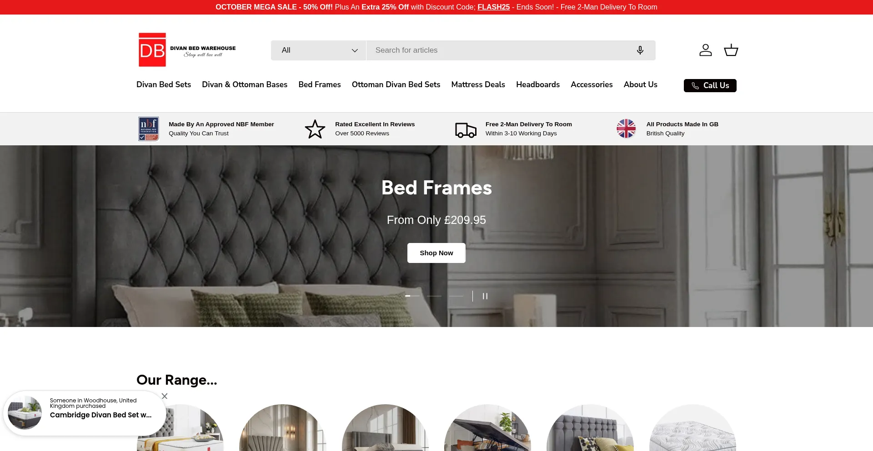Click the Shop Now button
This screenshot has height=451, width=873.
click(x=436, y=253)
